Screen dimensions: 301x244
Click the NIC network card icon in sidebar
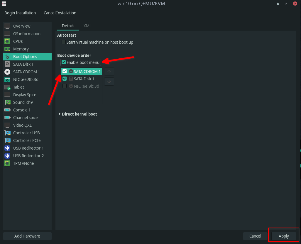point(7,79)
